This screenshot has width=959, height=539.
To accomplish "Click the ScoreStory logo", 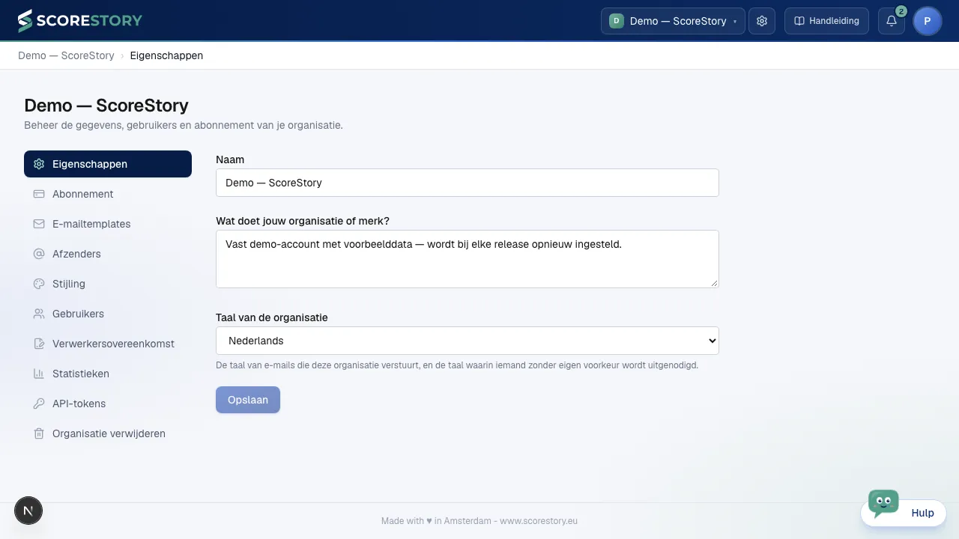I will pyautogui.click(x=80, y=21).
